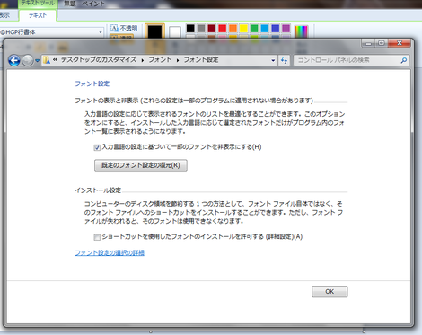
Task: Open フォント設定の選択の詳細 link
Action: tap(110, 252)
